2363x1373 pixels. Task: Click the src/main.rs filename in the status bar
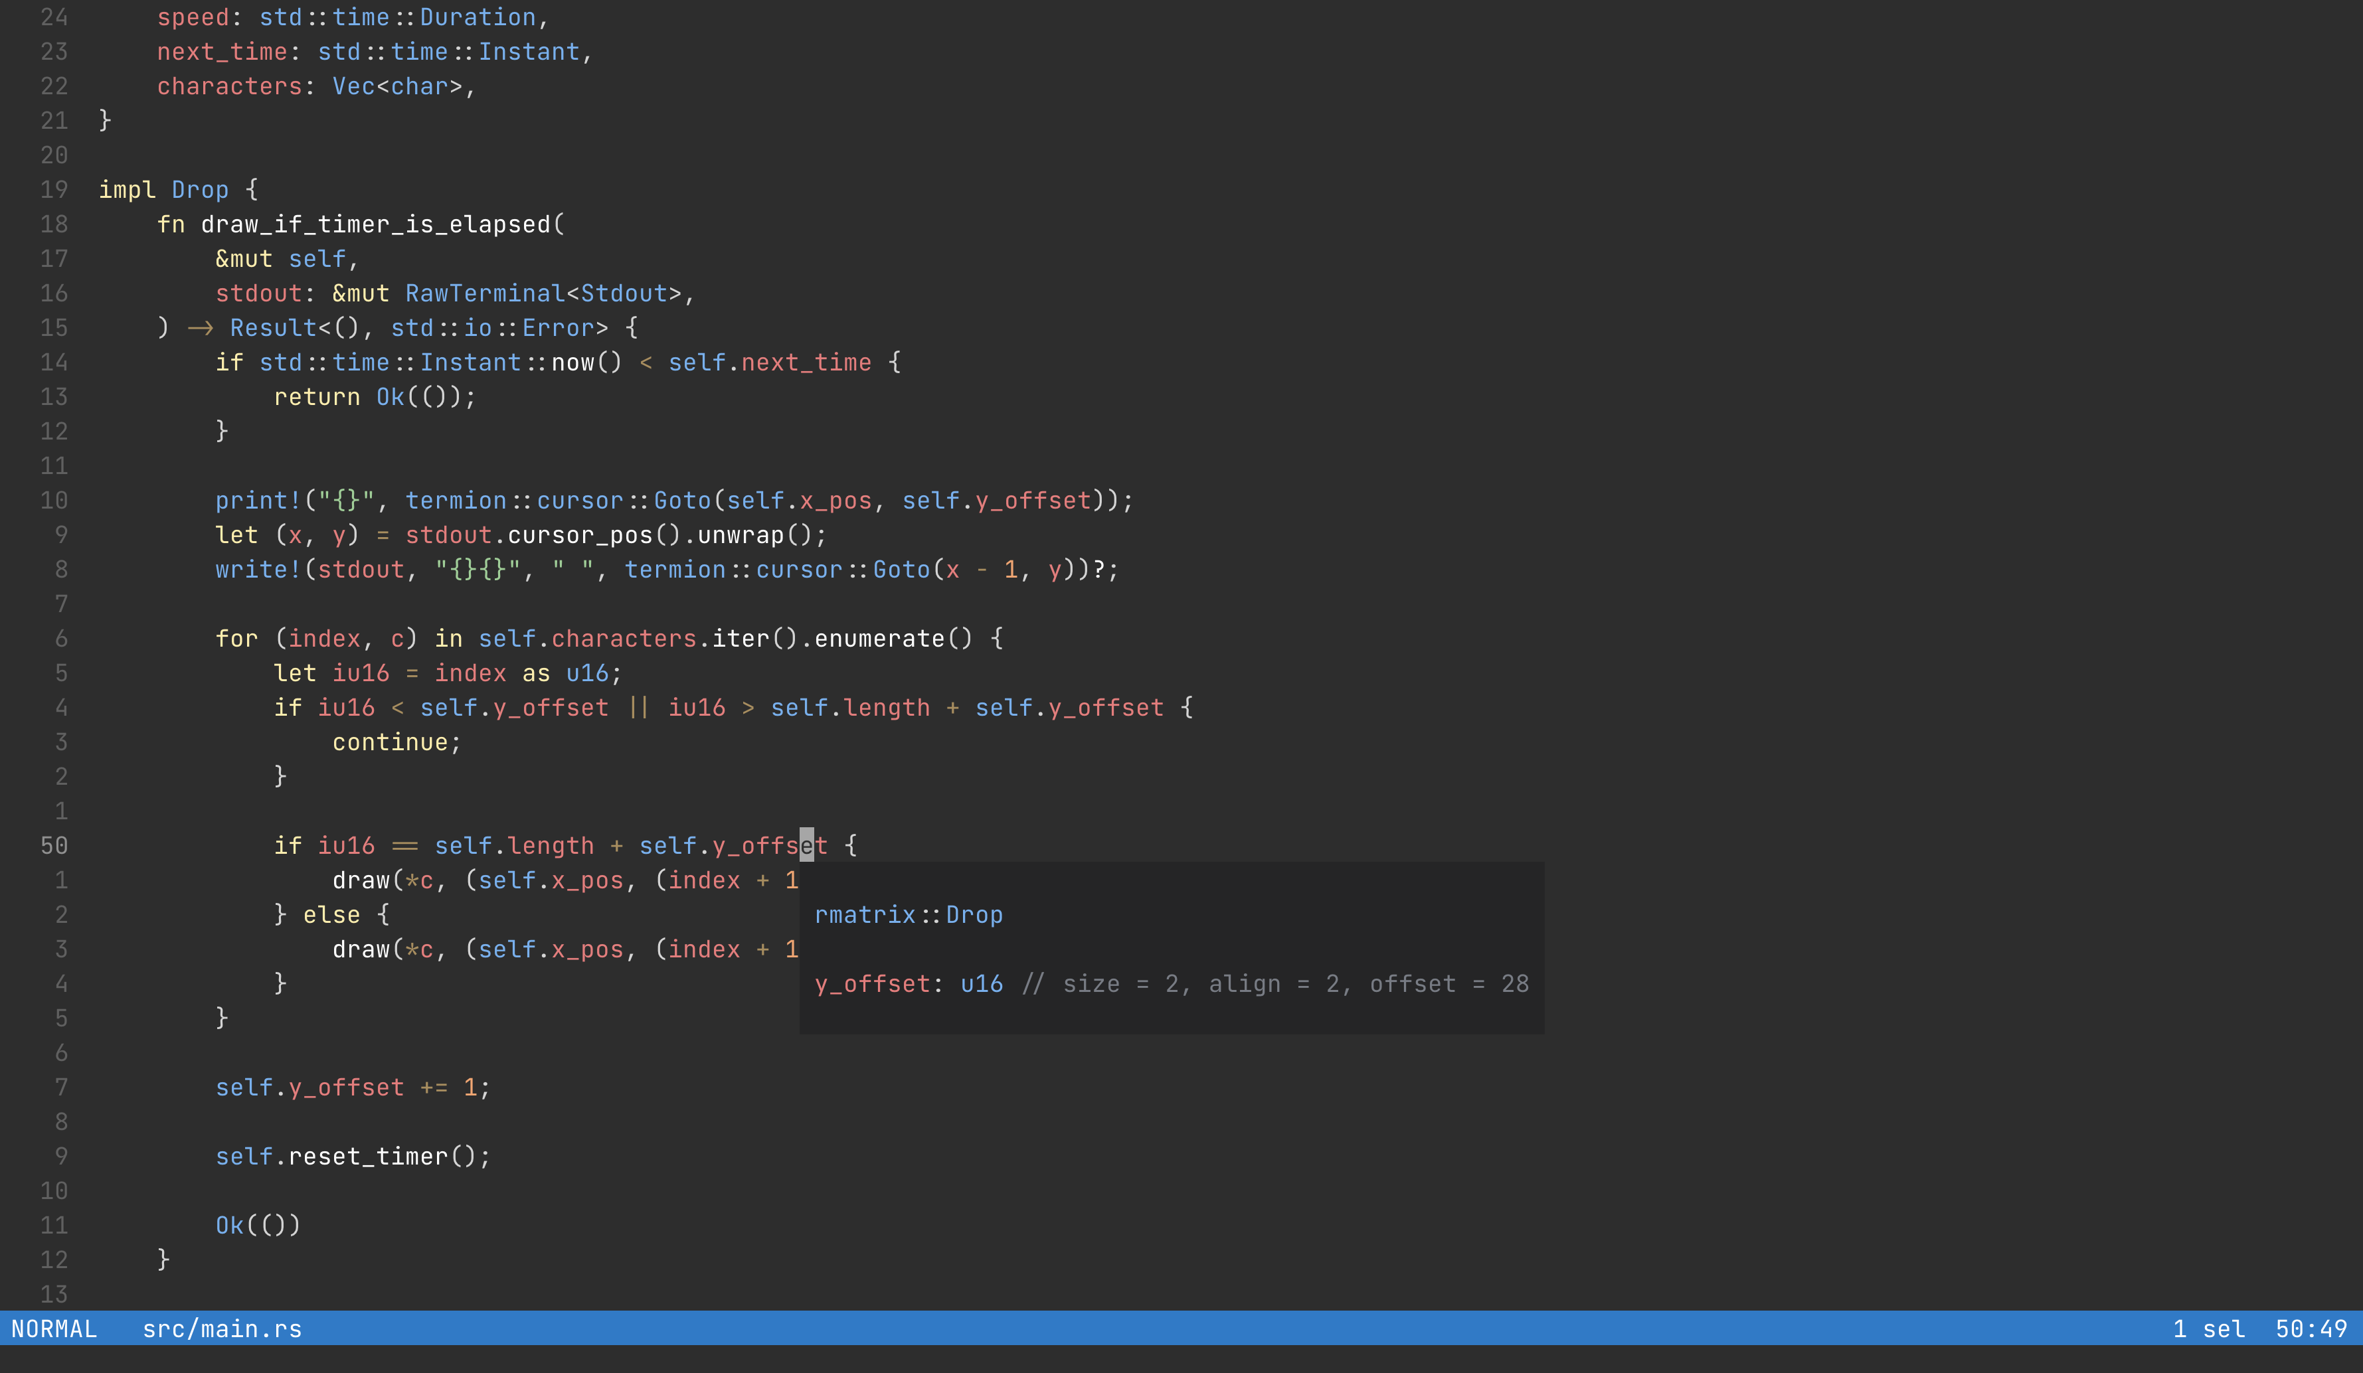coord(221,1328)
